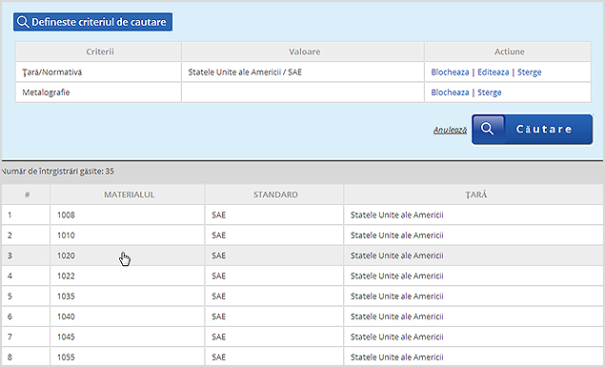Click the Căutare search button
Viewport: 605px width, 367px height.
pyautogui.click(x=533, y=130)
